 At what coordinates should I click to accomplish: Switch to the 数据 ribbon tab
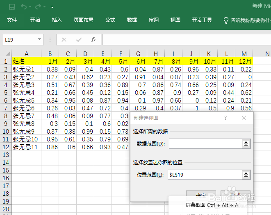pos(132,20)
